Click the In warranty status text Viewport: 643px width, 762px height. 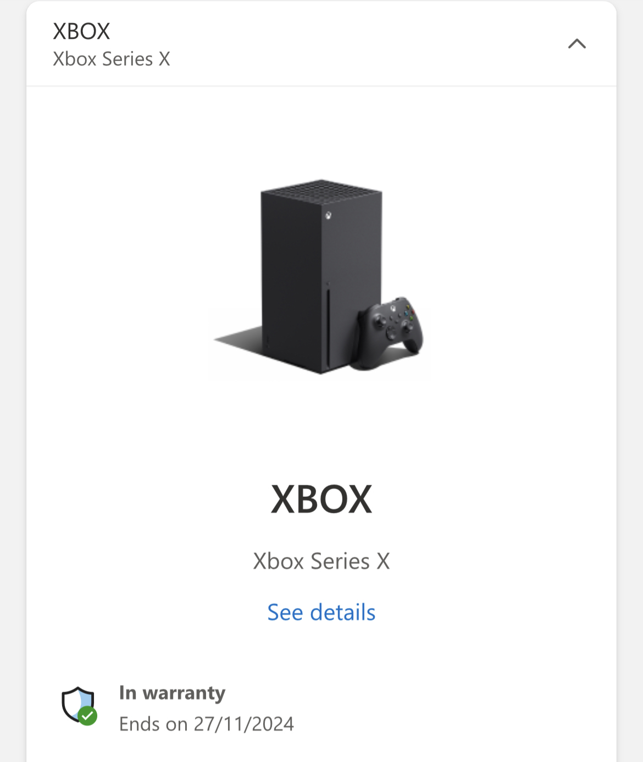[x=173, y=693]
